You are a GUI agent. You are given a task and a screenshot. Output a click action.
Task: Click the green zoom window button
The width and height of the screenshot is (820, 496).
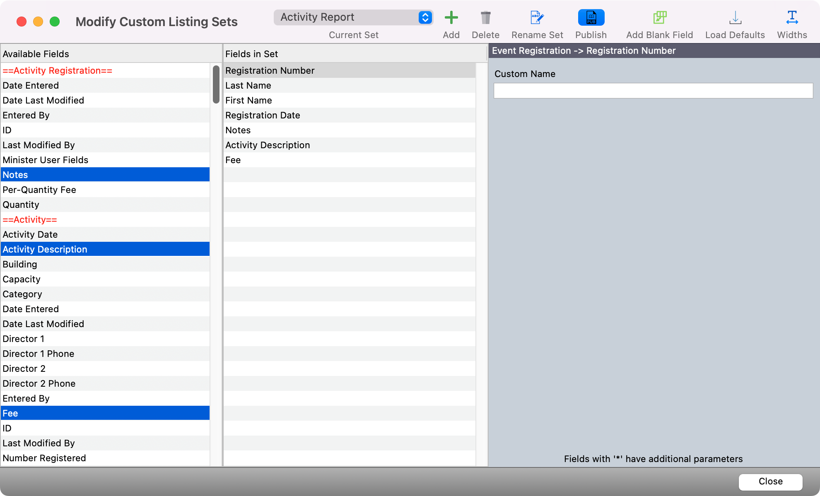(55, 22)
